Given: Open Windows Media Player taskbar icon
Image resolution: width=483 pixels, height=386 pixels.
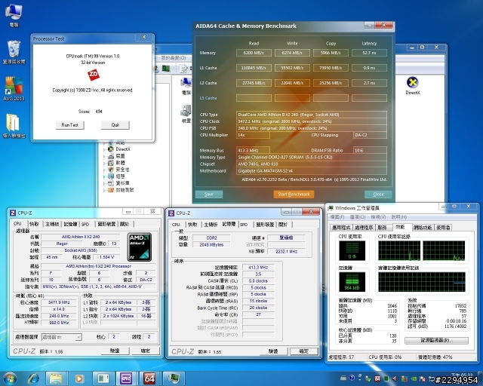Looking at the screenshot, I should coord(78,378).
